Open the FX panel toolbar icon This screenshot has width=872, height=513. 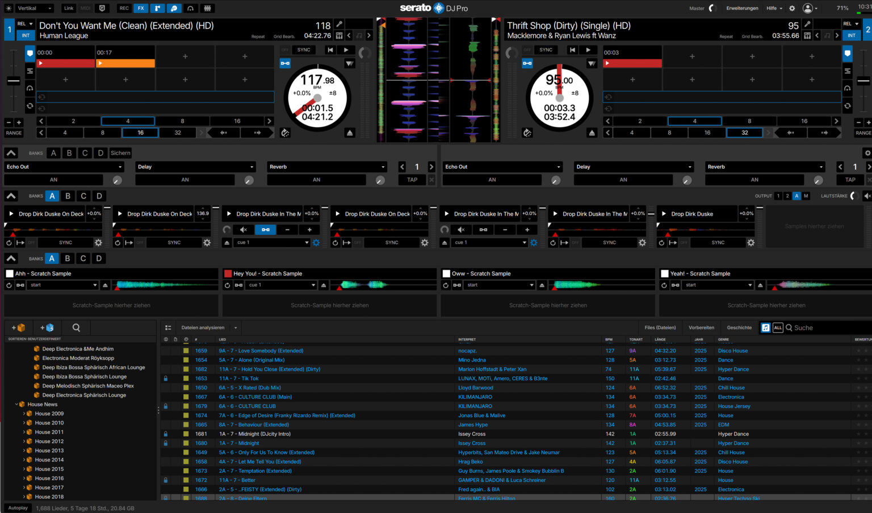140,8
